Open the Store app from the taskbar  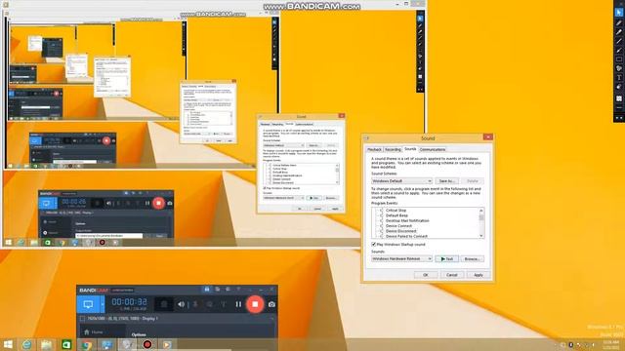tap(66, 344)
